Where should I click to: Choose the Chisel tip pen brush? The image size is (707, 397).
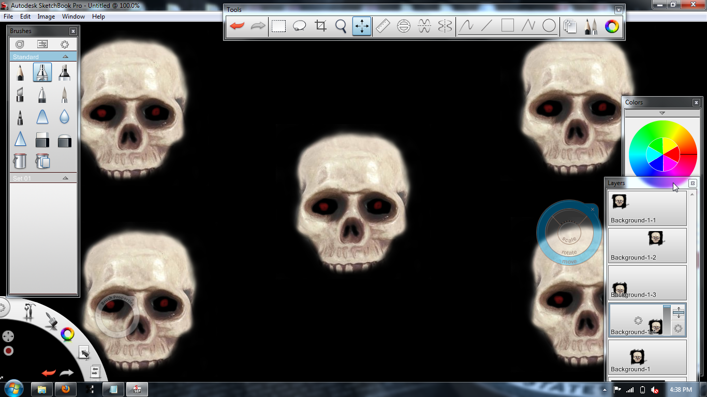click(20, 95)
